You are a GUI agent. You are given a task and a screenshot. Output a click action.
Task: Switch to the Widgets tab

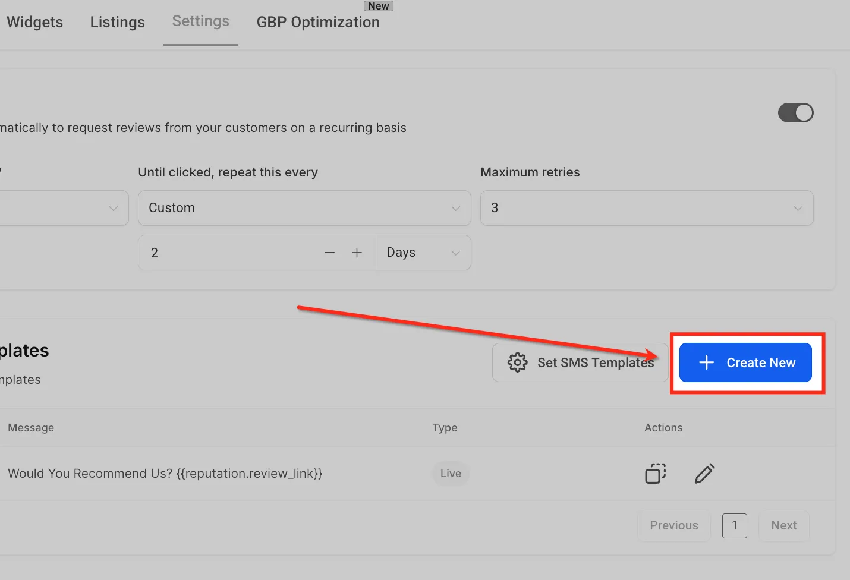coord(34,22)
